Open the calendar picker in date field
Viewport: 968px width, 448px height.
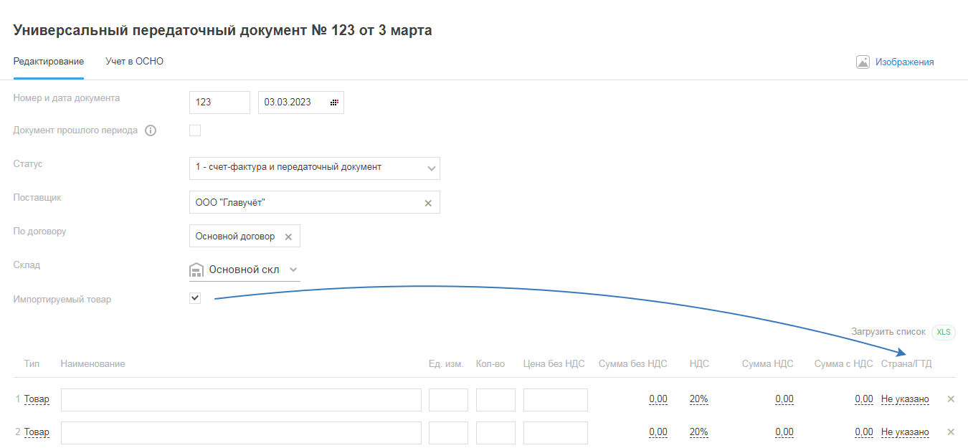[334, 103]
